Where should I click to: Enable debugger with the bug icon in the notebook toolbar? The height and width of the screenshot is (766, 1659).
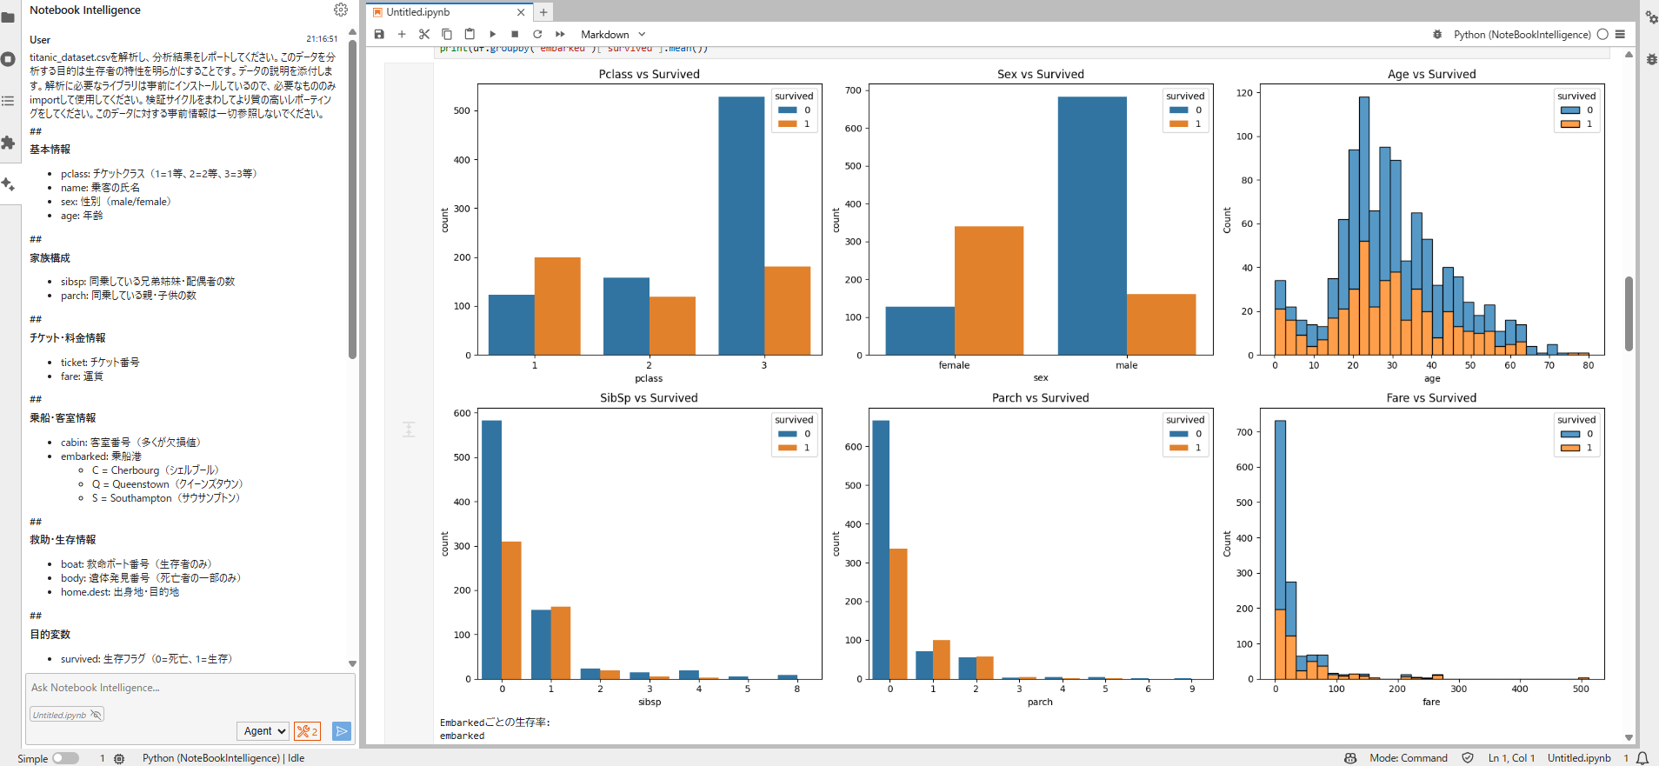(1436, 34)
